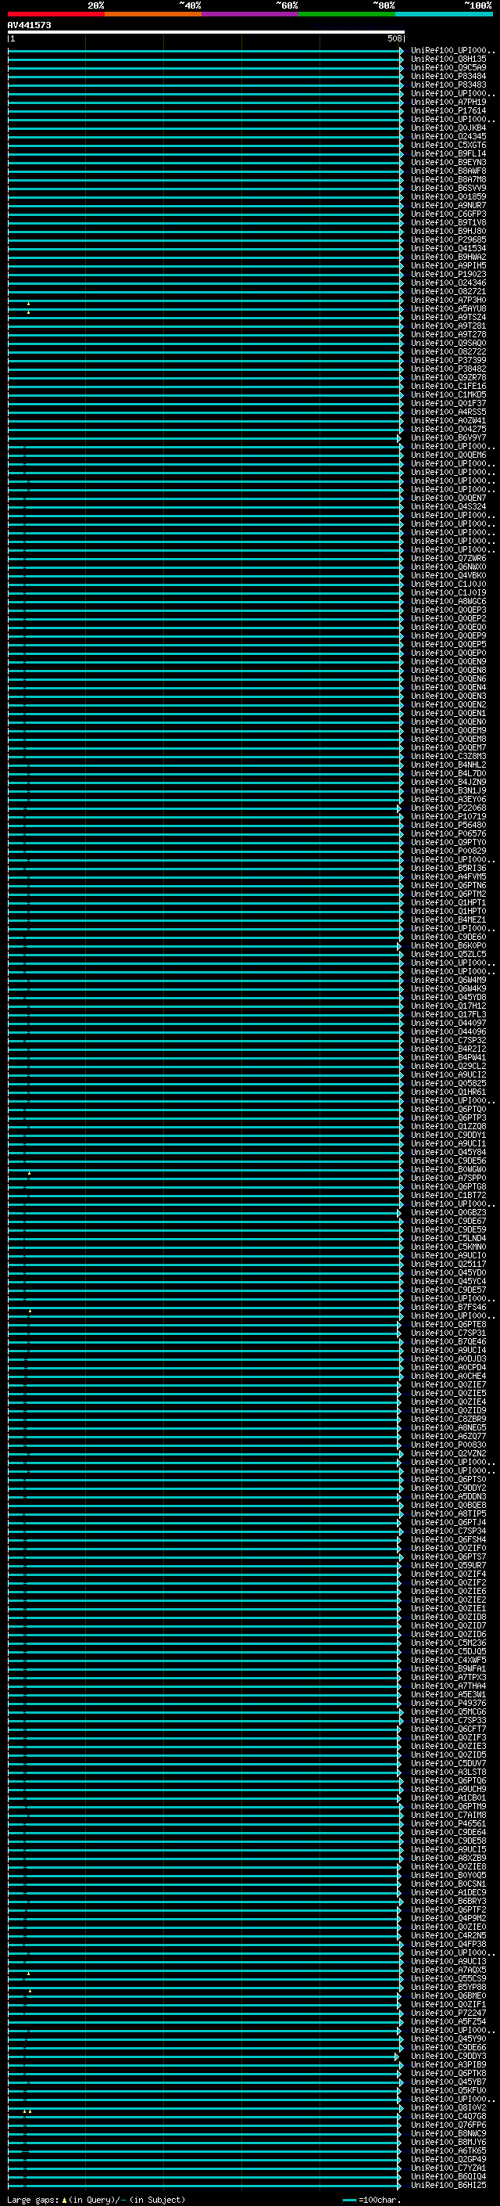500x2206 pixels.
Task: Choose hit UniRef100_P38482
Action: click(x=448, y=369)
